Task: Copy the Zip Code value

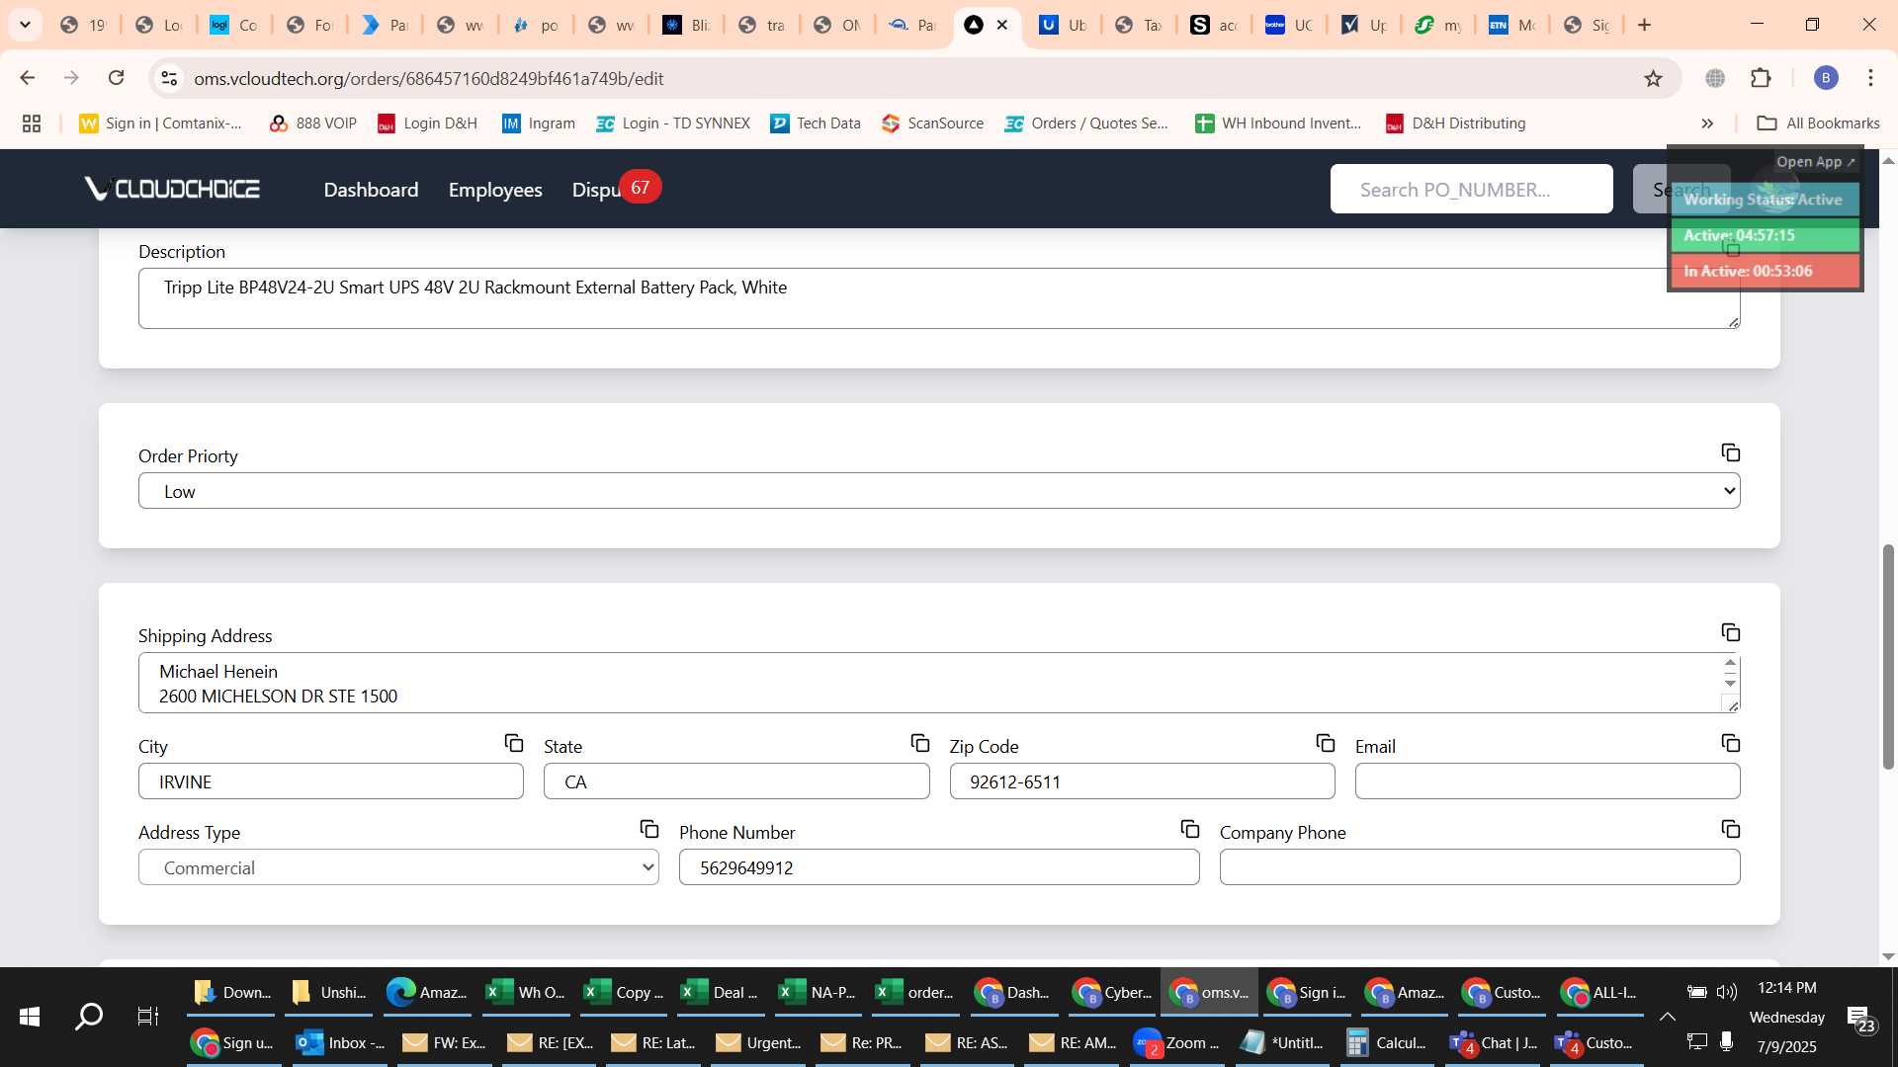Action: (x=1325, y=743)
